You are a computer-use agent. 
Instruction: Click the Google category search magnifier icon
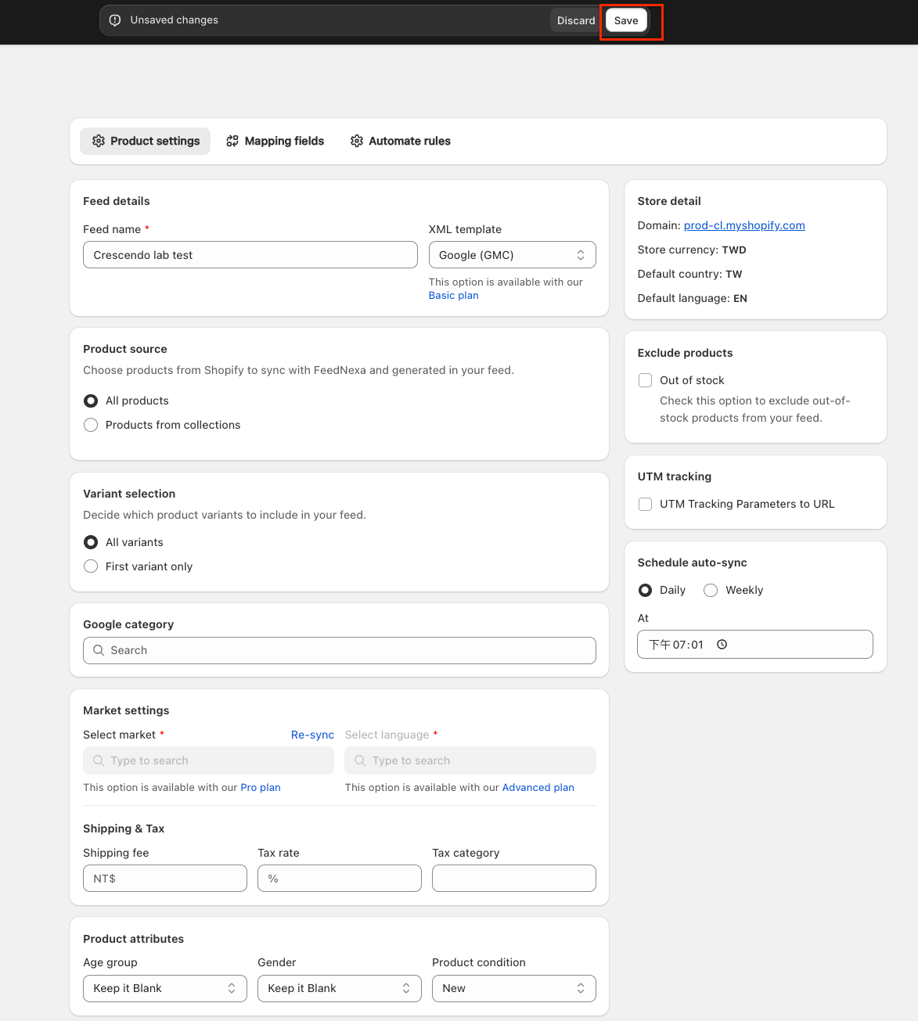(x=99, y=650)
